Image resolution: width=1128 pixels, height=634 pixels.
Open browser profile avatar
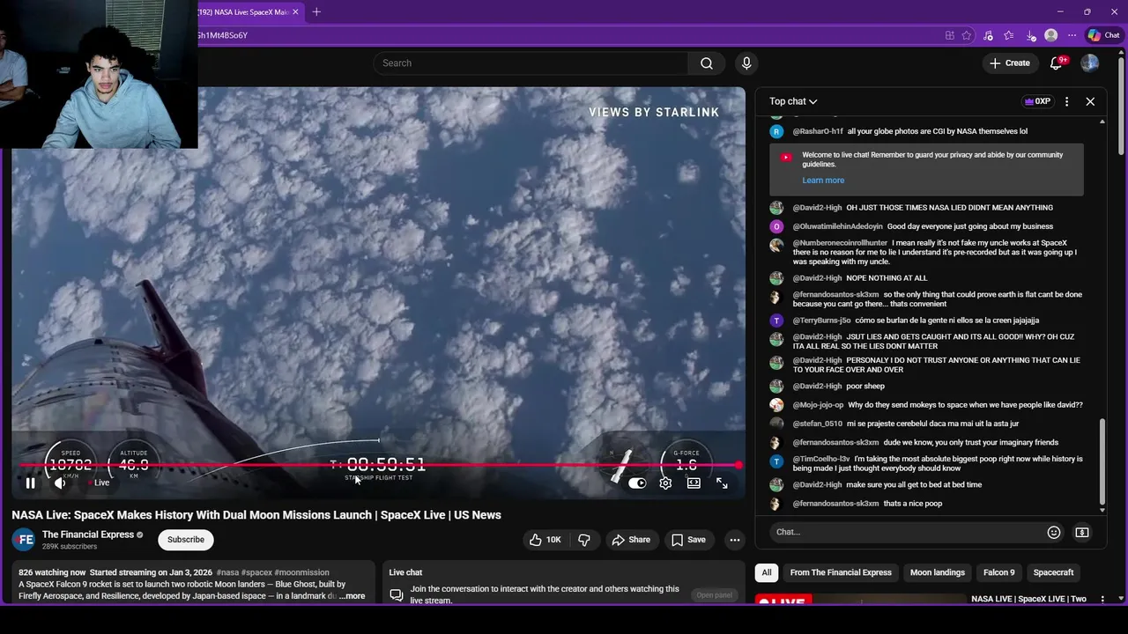point(1050,35)
